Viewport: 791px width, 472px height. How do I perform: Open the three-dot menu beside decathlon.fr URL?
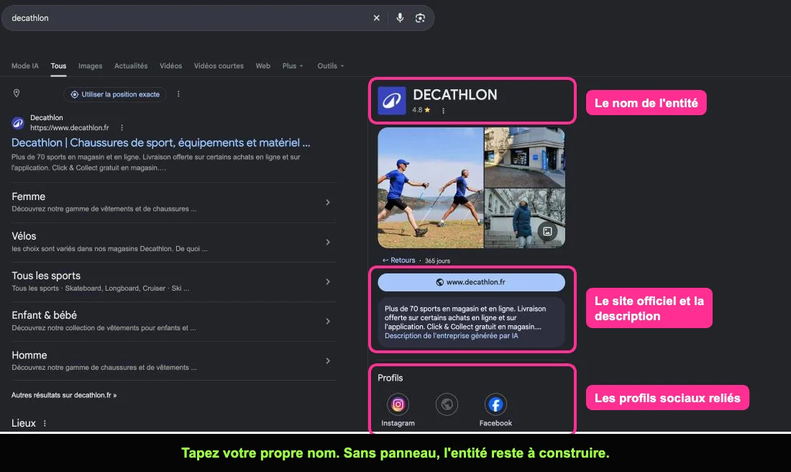tap(122, 128)
